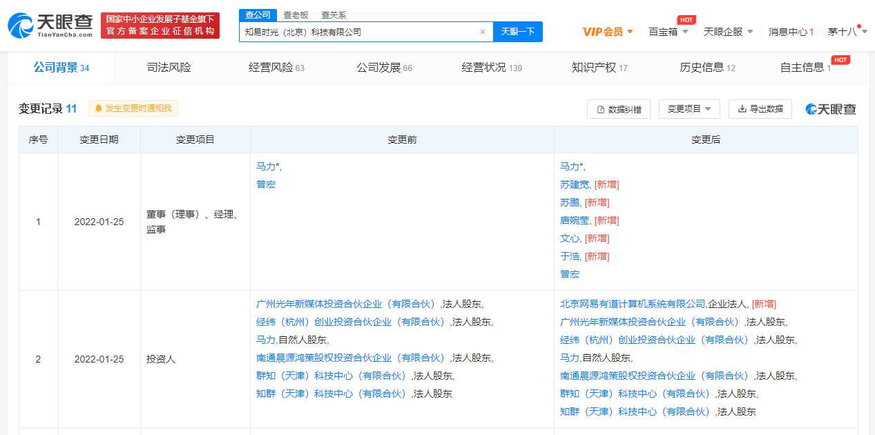Image resolution: width=875 pixels, height=435 pixels.
Task: Click the 国家中小企业发展子基金旗下 banner
Action: [x=160, y=26]
